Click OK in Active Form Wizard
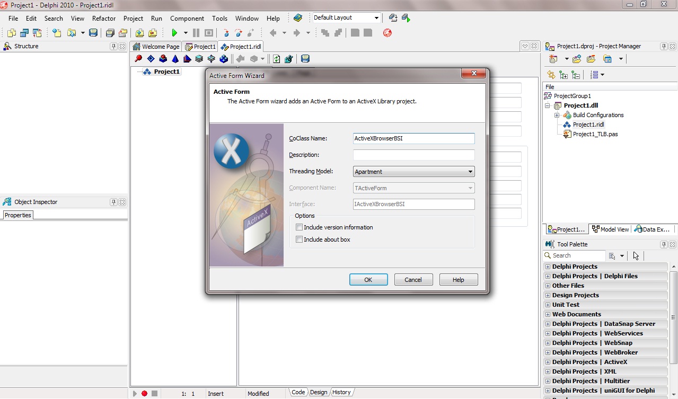Screen dimensions: 678x399 (368, 280)
